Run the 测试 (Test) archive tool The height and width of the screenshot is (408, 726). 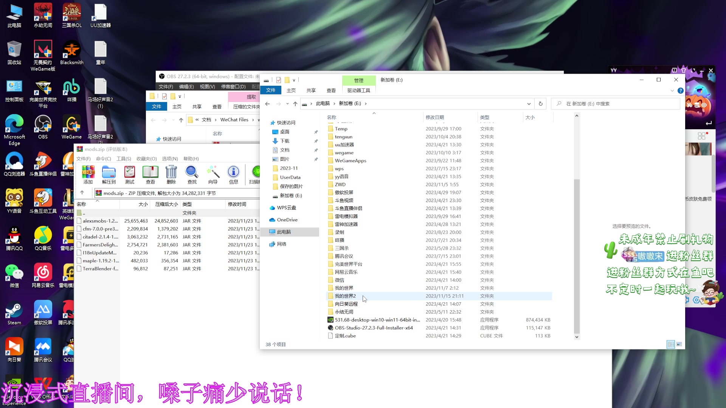(130, 175)
